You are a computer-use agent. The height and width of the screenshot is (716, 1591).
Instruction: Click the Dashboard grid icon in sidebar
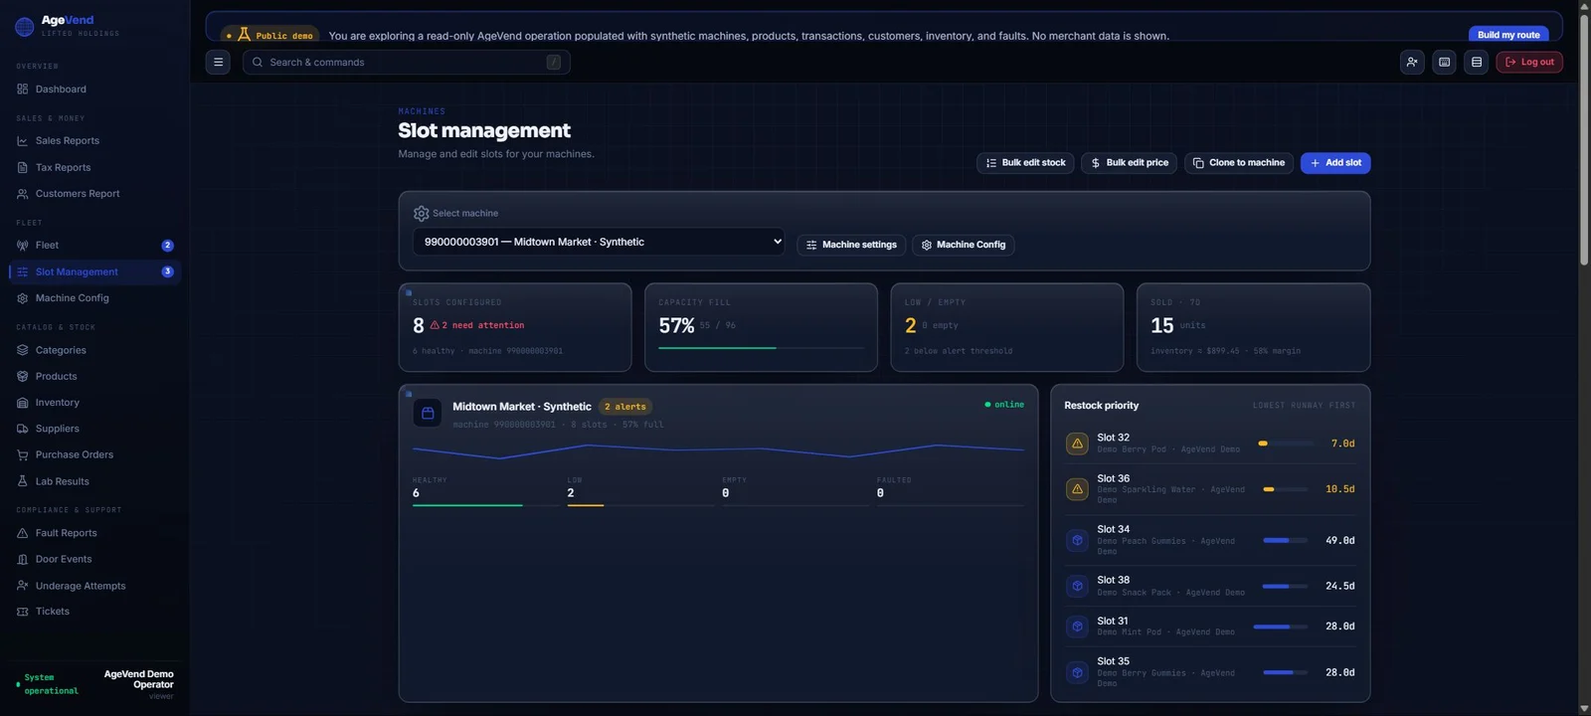click(x=23, y=89)
